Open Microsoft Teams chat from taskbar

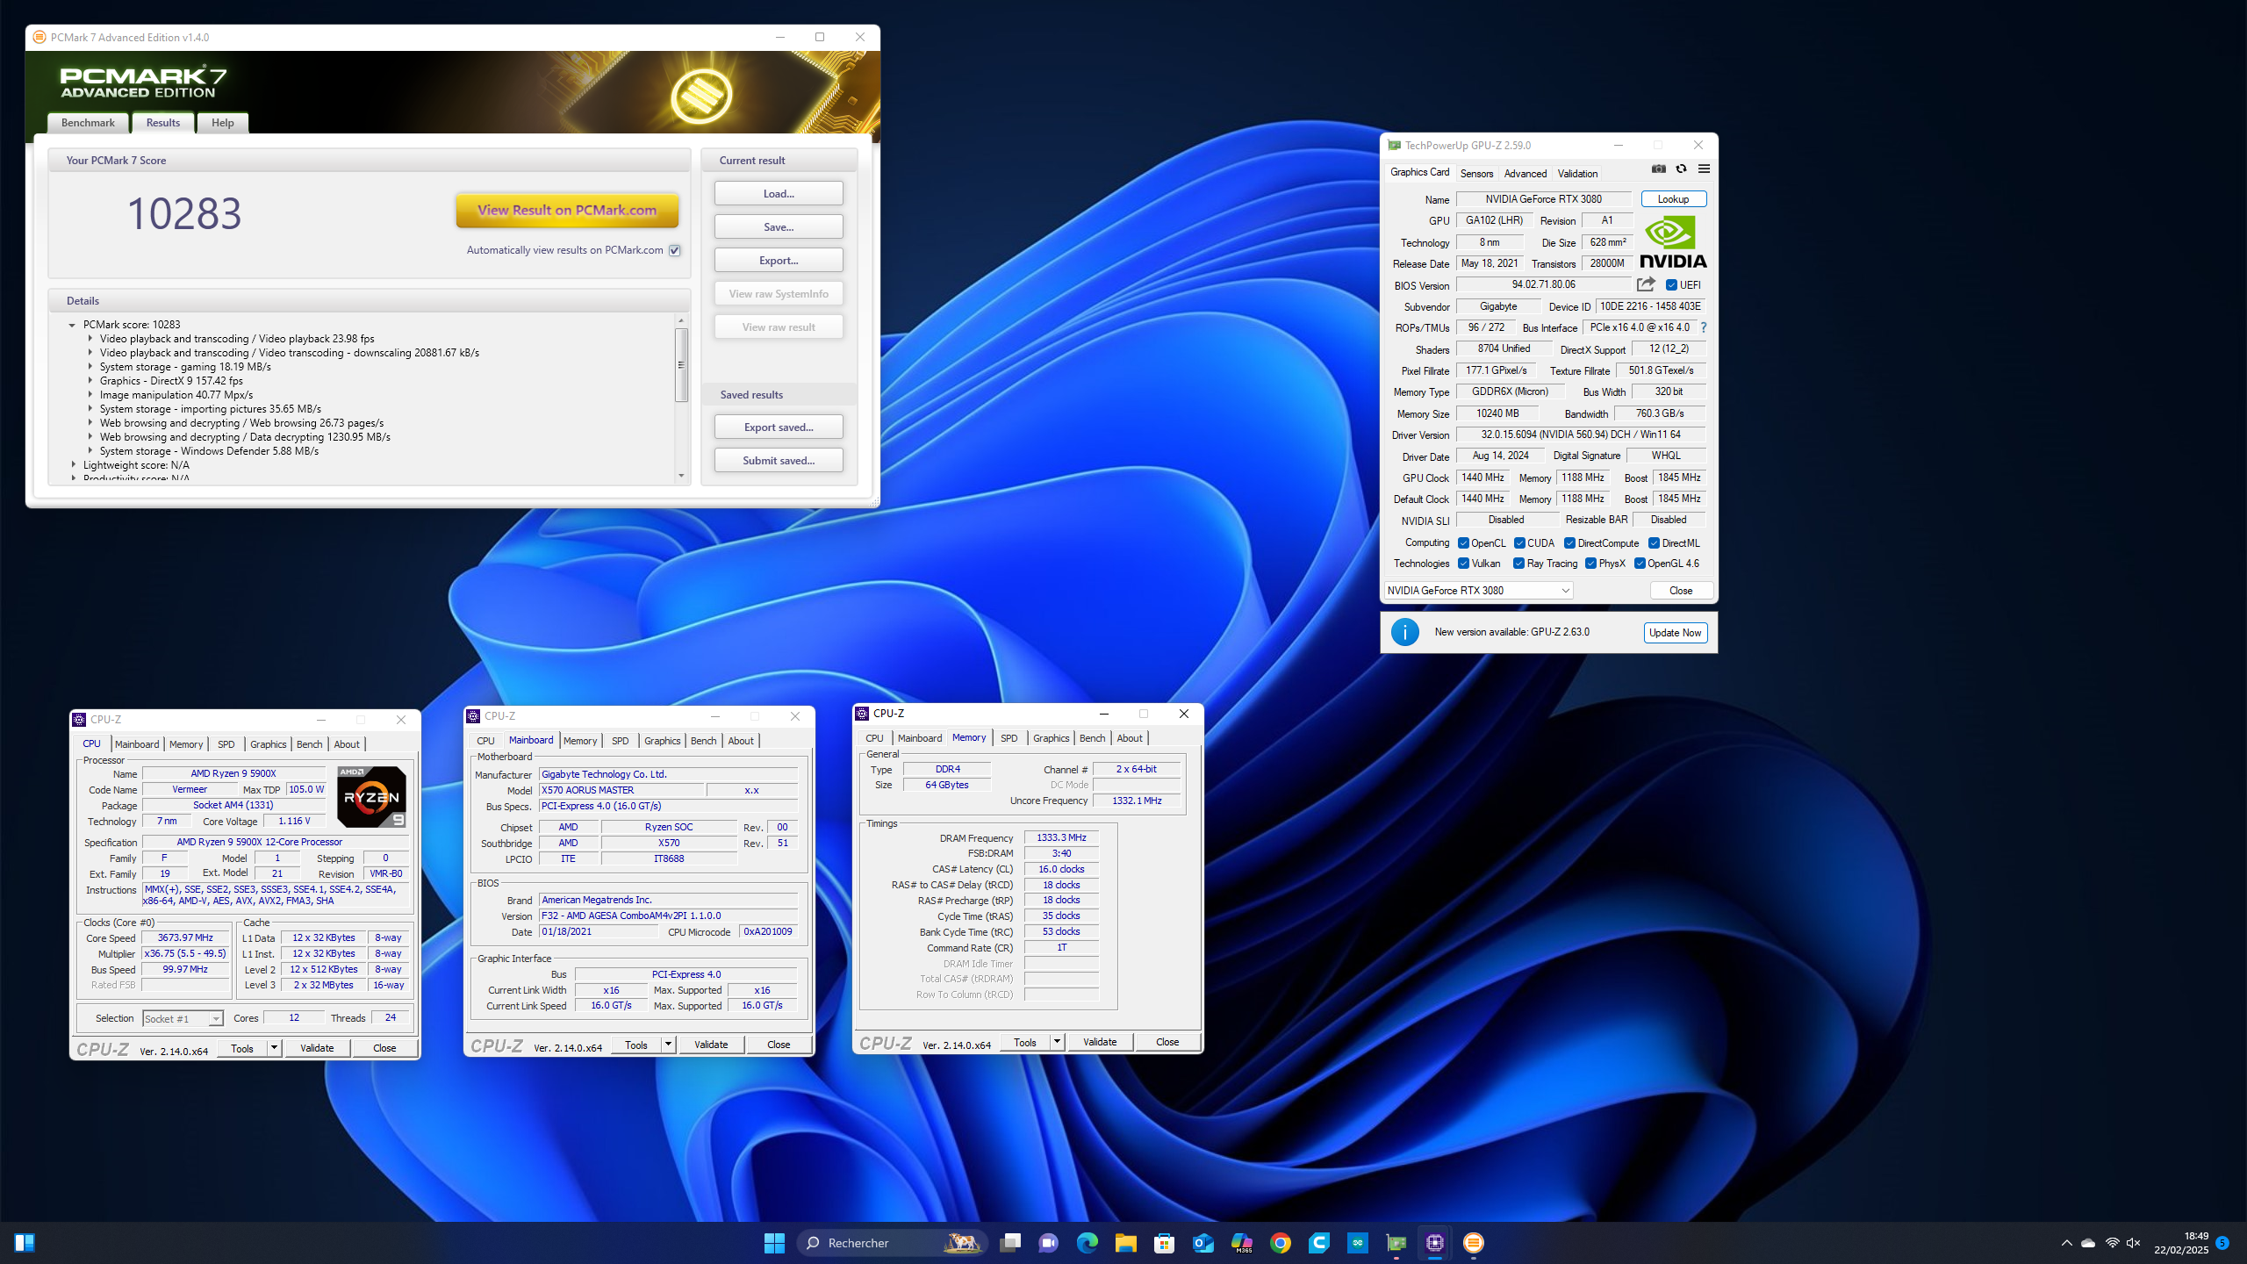[1048, 1243]
